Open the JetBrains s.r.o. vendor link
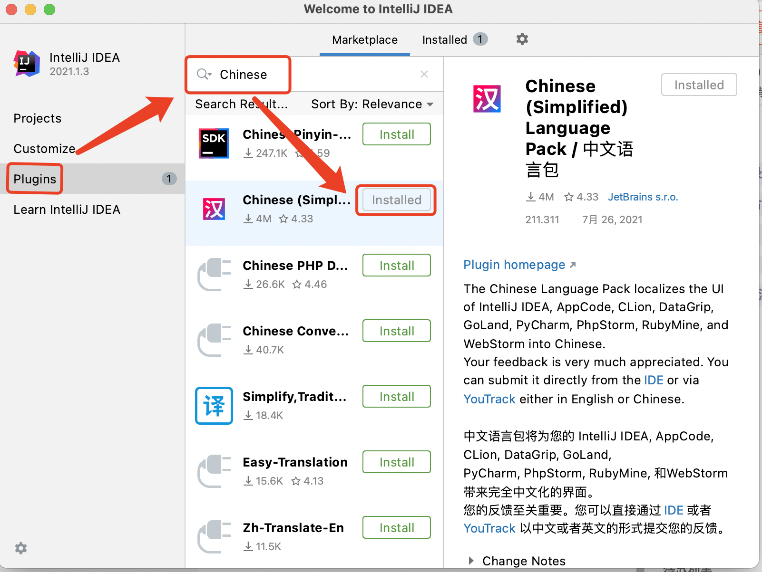 643,197
